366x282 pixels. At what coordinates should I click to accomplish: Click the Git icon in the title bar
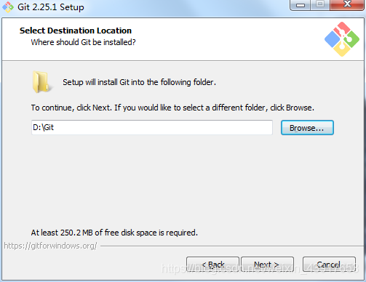pyautogui.click(x=8, y=7)
